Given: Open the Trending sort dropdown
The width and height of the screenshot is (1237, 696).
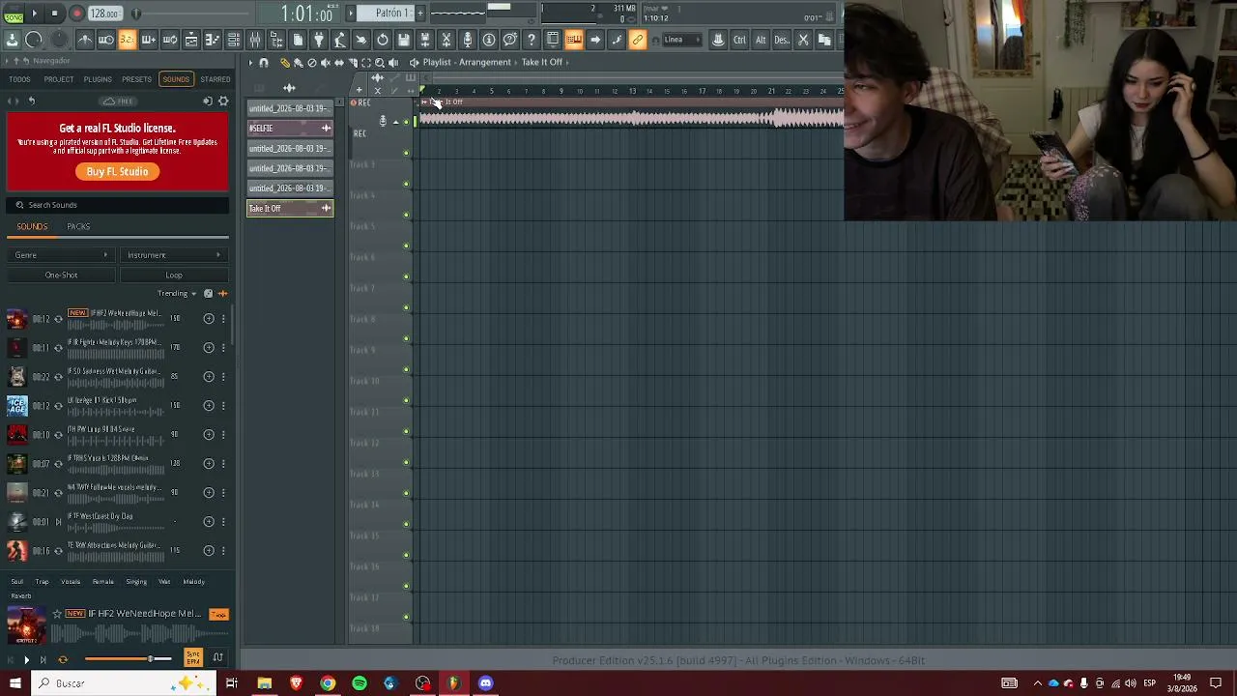Looking at the screenshot, I should [x=177, y=294].
